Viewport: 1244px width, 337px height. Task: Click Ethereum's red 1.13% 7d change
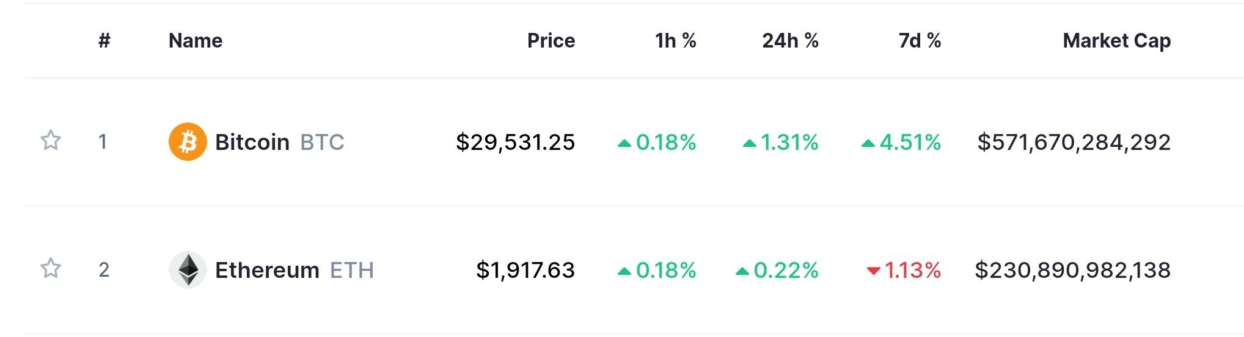tap(904, 270)
